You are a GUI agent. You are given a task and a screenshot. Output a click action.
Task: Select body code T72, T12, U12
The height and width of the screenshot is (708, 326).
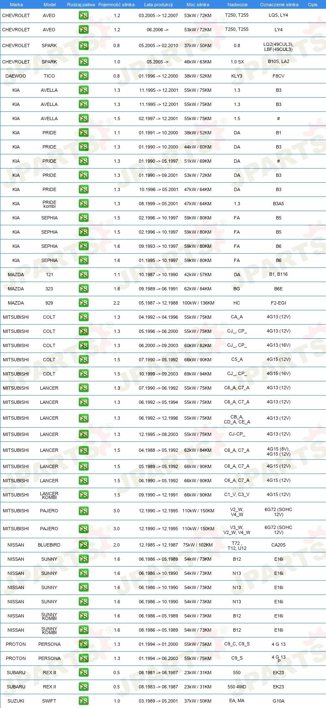pos(237,546)
